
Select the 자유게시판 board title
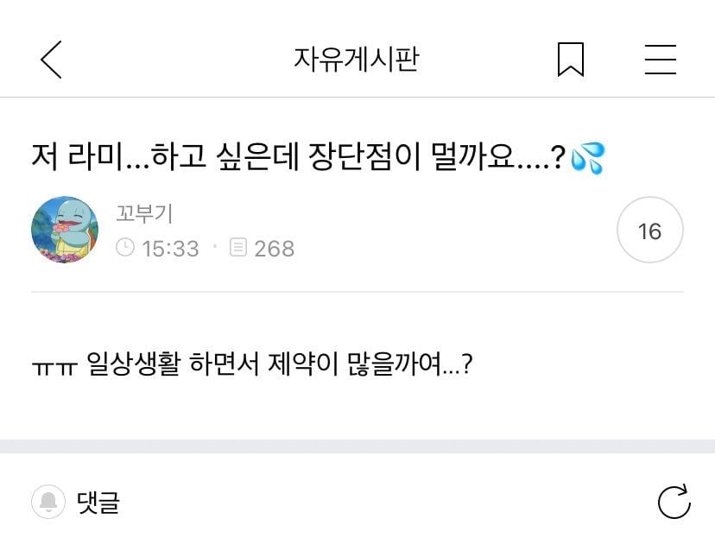click(357, 57)
